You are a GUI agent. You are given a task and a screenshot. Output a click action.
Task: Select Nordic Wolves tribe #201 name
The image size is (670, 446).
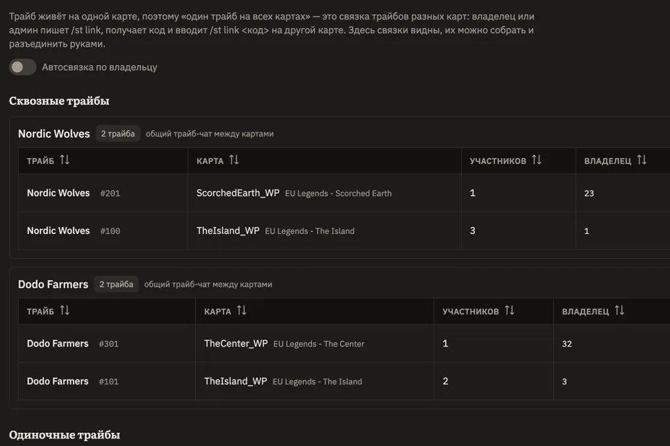(x=58, y=193)
